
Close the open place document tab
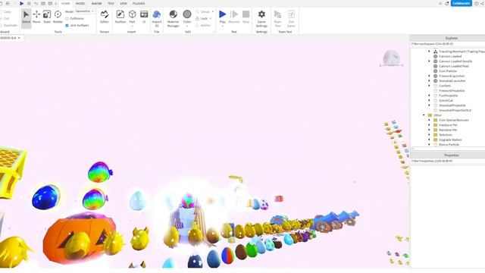(19, 38)
